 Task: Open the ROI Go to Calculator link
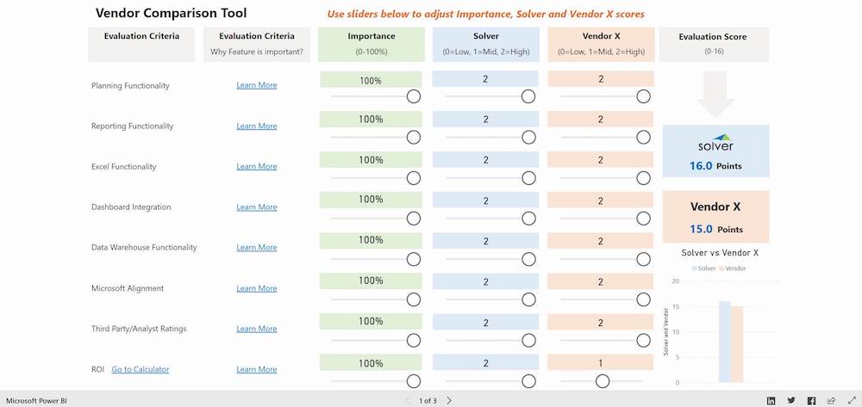click(x=141, y=369)
